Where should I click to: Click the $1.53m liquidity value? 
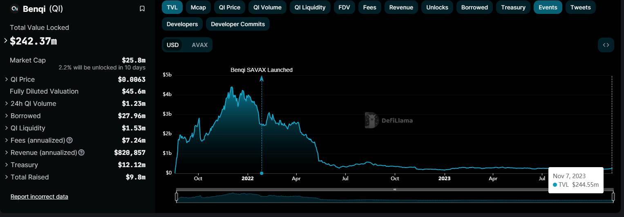(x=134, y=128)
